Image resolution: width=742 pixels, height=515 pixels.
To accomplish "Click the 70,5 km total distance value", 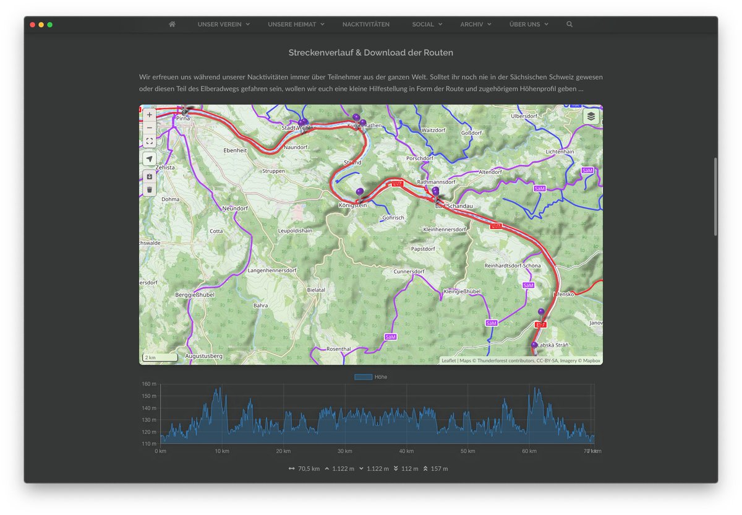I will click(x=309, y=469).
